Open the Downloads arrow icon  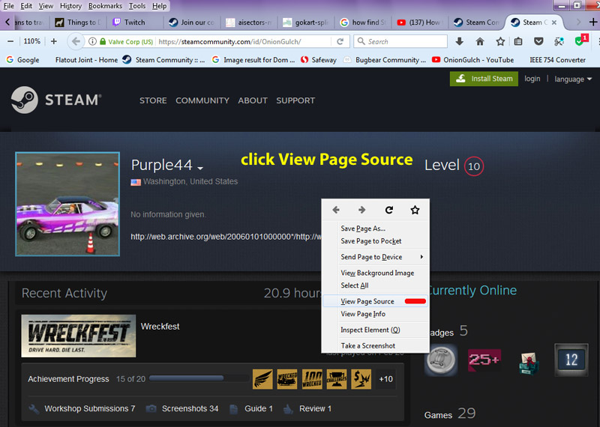click(460, 41)
